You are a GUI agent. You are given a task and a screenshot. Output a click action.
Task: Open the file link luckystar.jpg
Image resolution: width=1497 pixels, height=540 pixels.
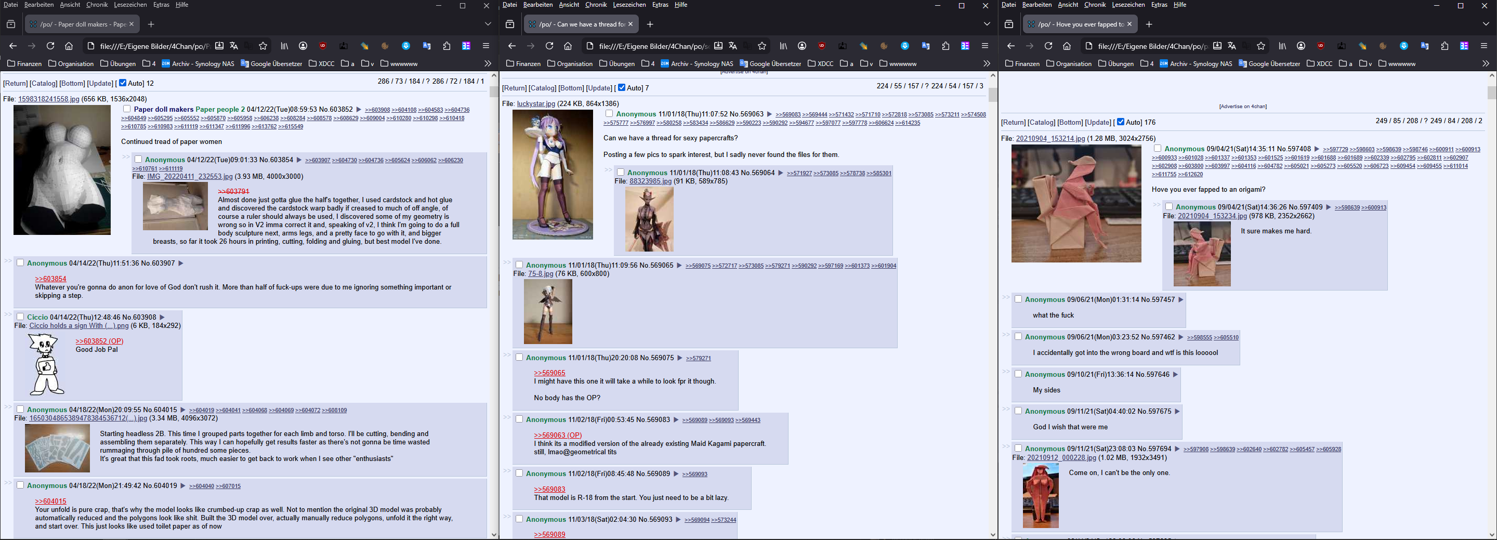[x=536, y=103]
